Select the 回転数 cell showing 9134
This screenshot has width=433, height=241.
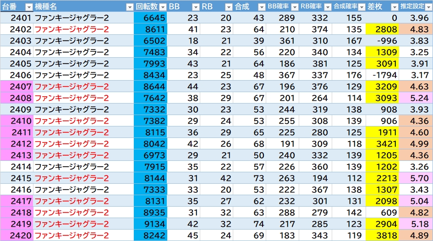[151, 224]
